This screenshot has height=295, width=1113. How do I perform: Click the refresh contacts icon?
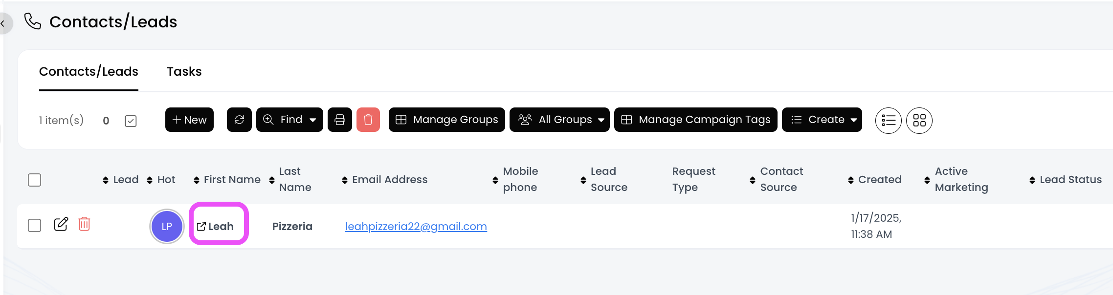pos(239,120)
